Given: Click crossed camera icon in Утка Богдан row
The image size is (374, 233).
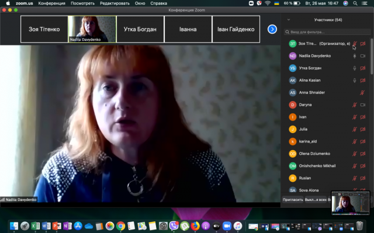Looking at the screenshot, I should 362,68.
